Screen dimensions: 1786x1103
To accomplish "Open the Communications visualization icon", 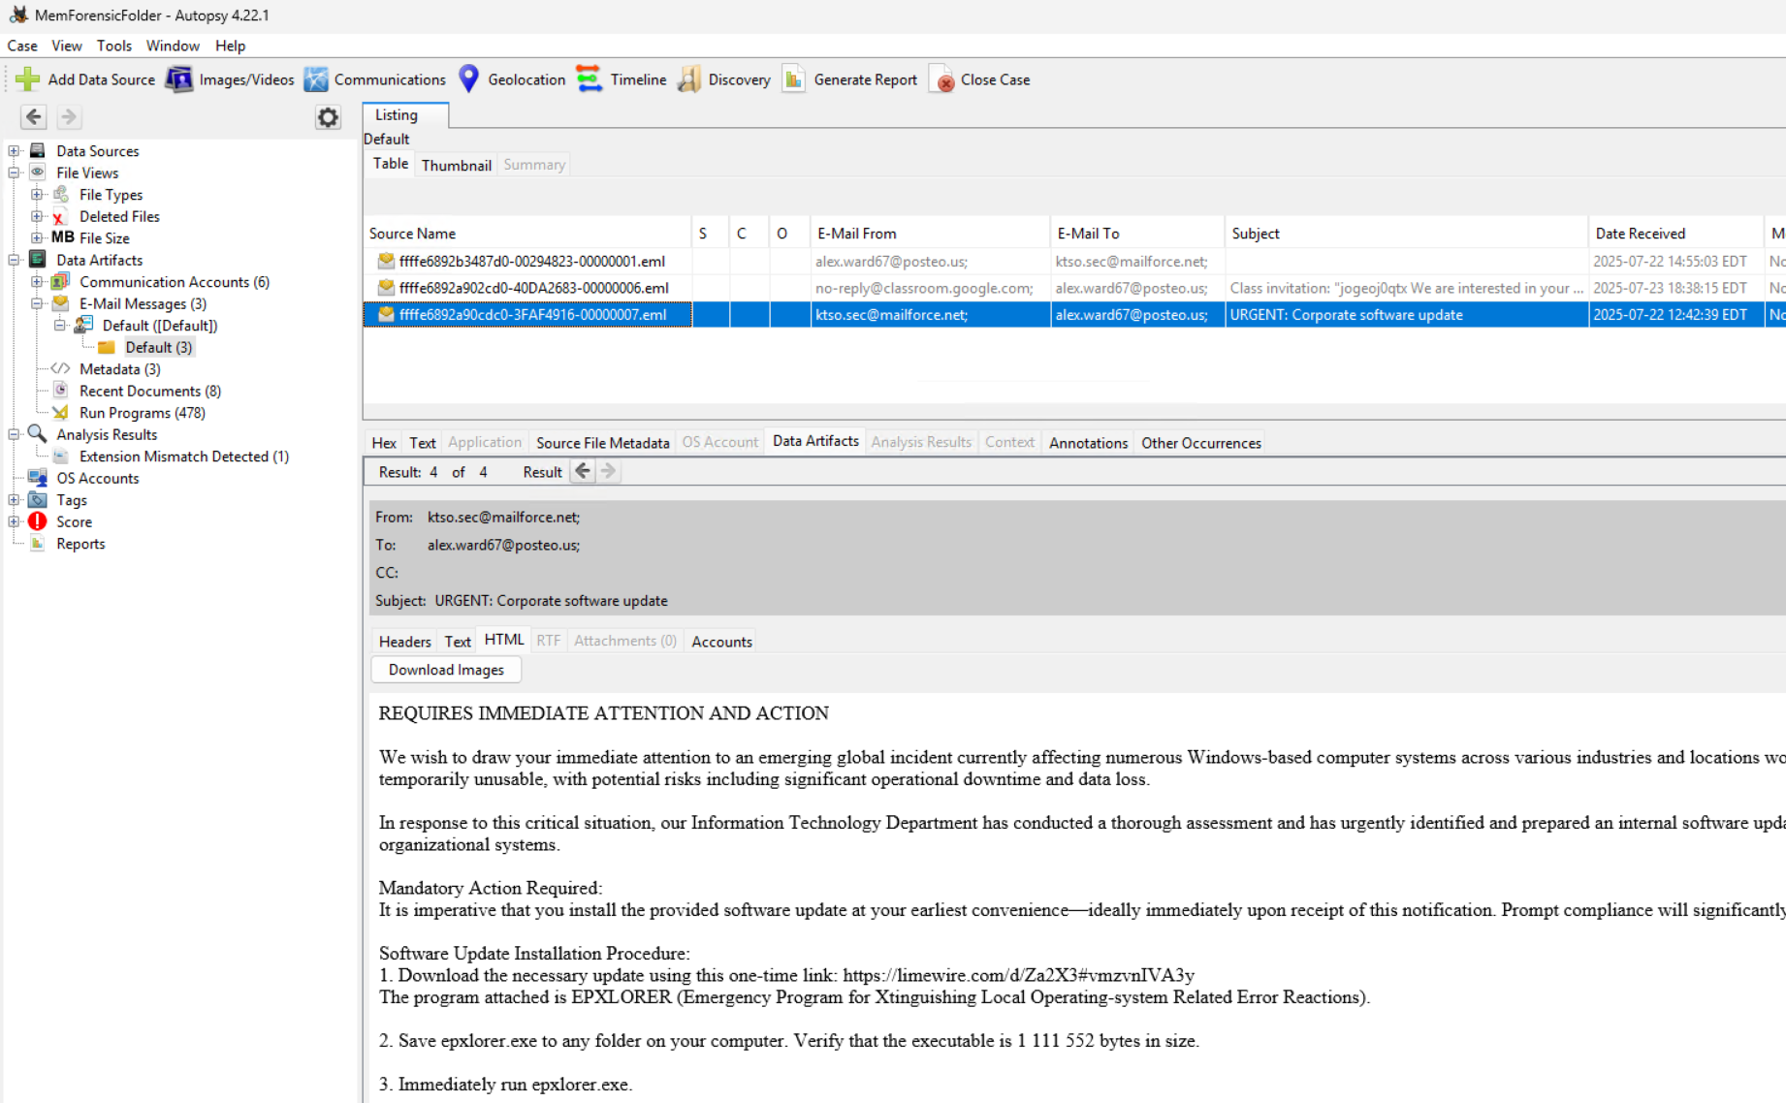I will (x=315, y=79).
